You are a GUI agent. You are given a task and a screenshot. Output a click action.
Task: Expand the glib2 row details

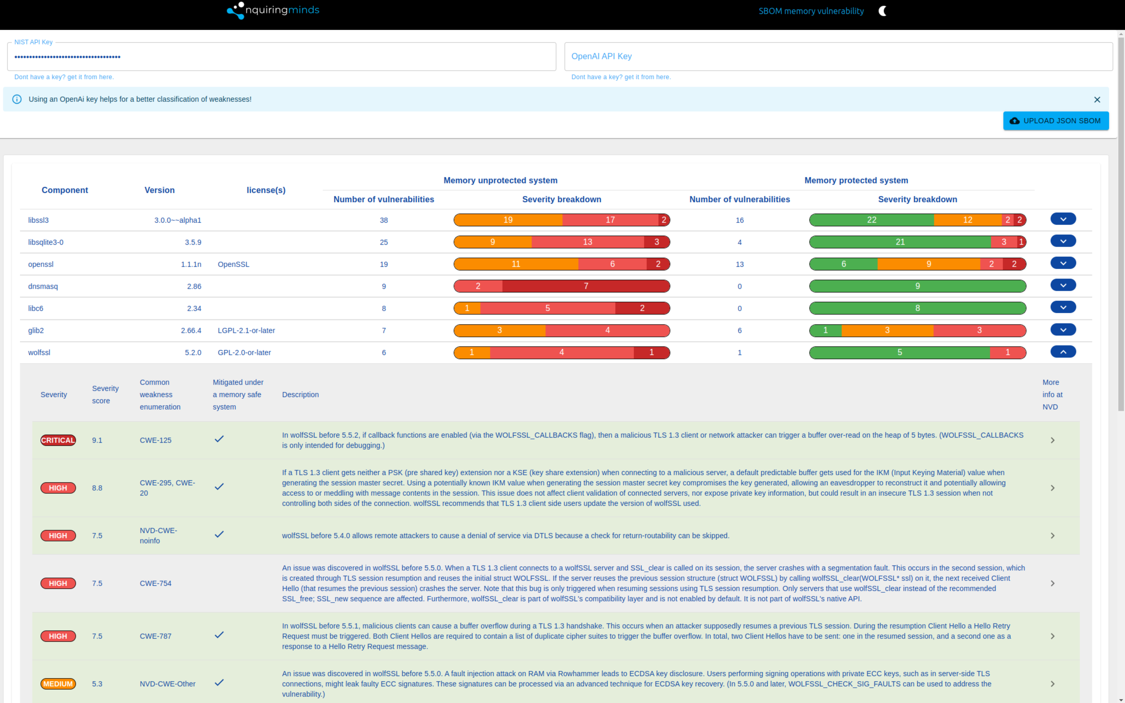(1063, 330)
